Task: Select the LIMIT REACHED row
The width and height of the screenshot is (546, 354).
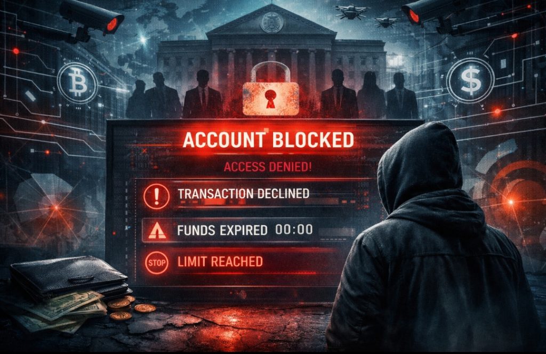Action: (x=240, y=262)
